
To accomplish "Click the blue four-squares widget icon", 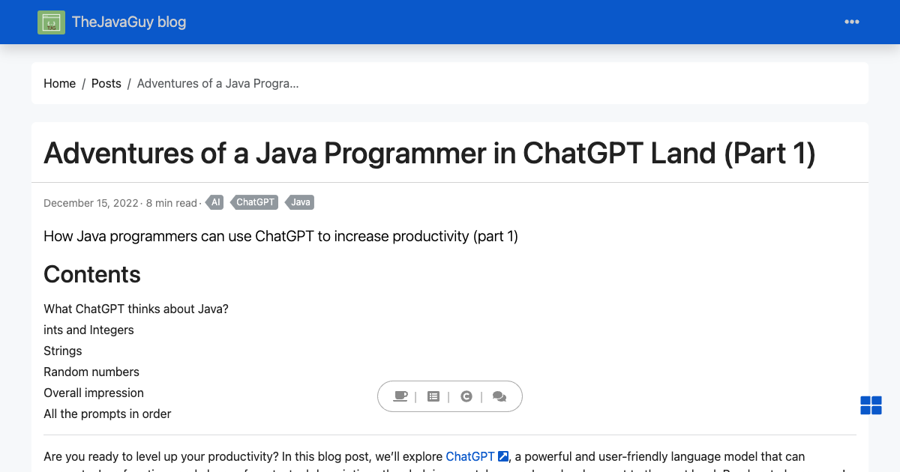I will click(871, 405).
